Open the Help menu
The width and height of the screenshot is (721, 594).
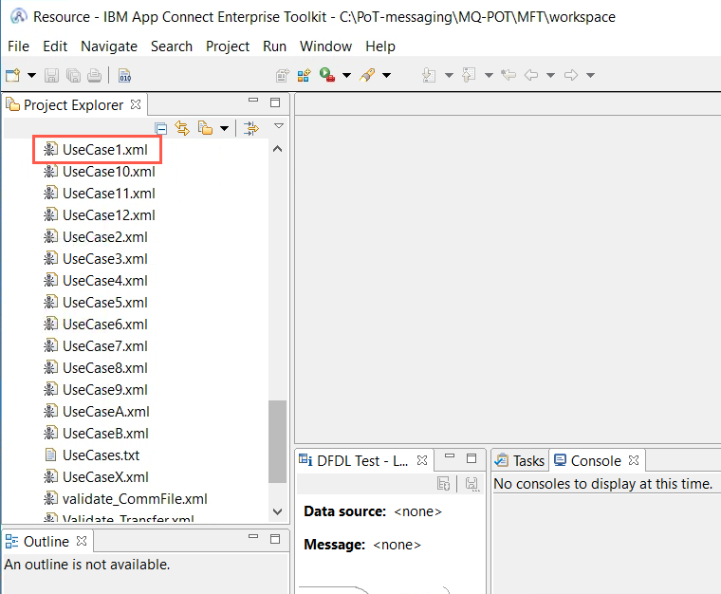[x=380, y=46]
